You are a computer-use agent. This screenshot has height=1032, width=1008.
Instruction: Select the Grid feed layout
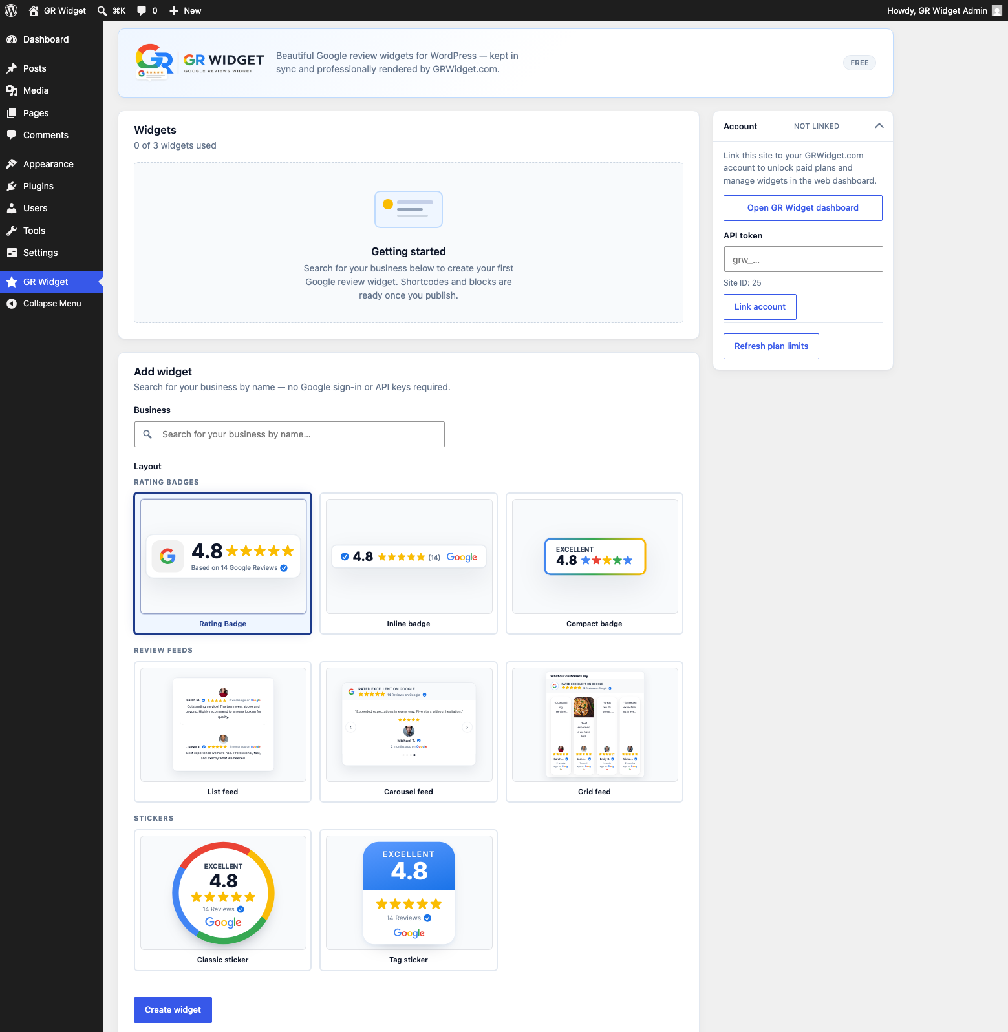pyautogui.click(x=594, y=732)
